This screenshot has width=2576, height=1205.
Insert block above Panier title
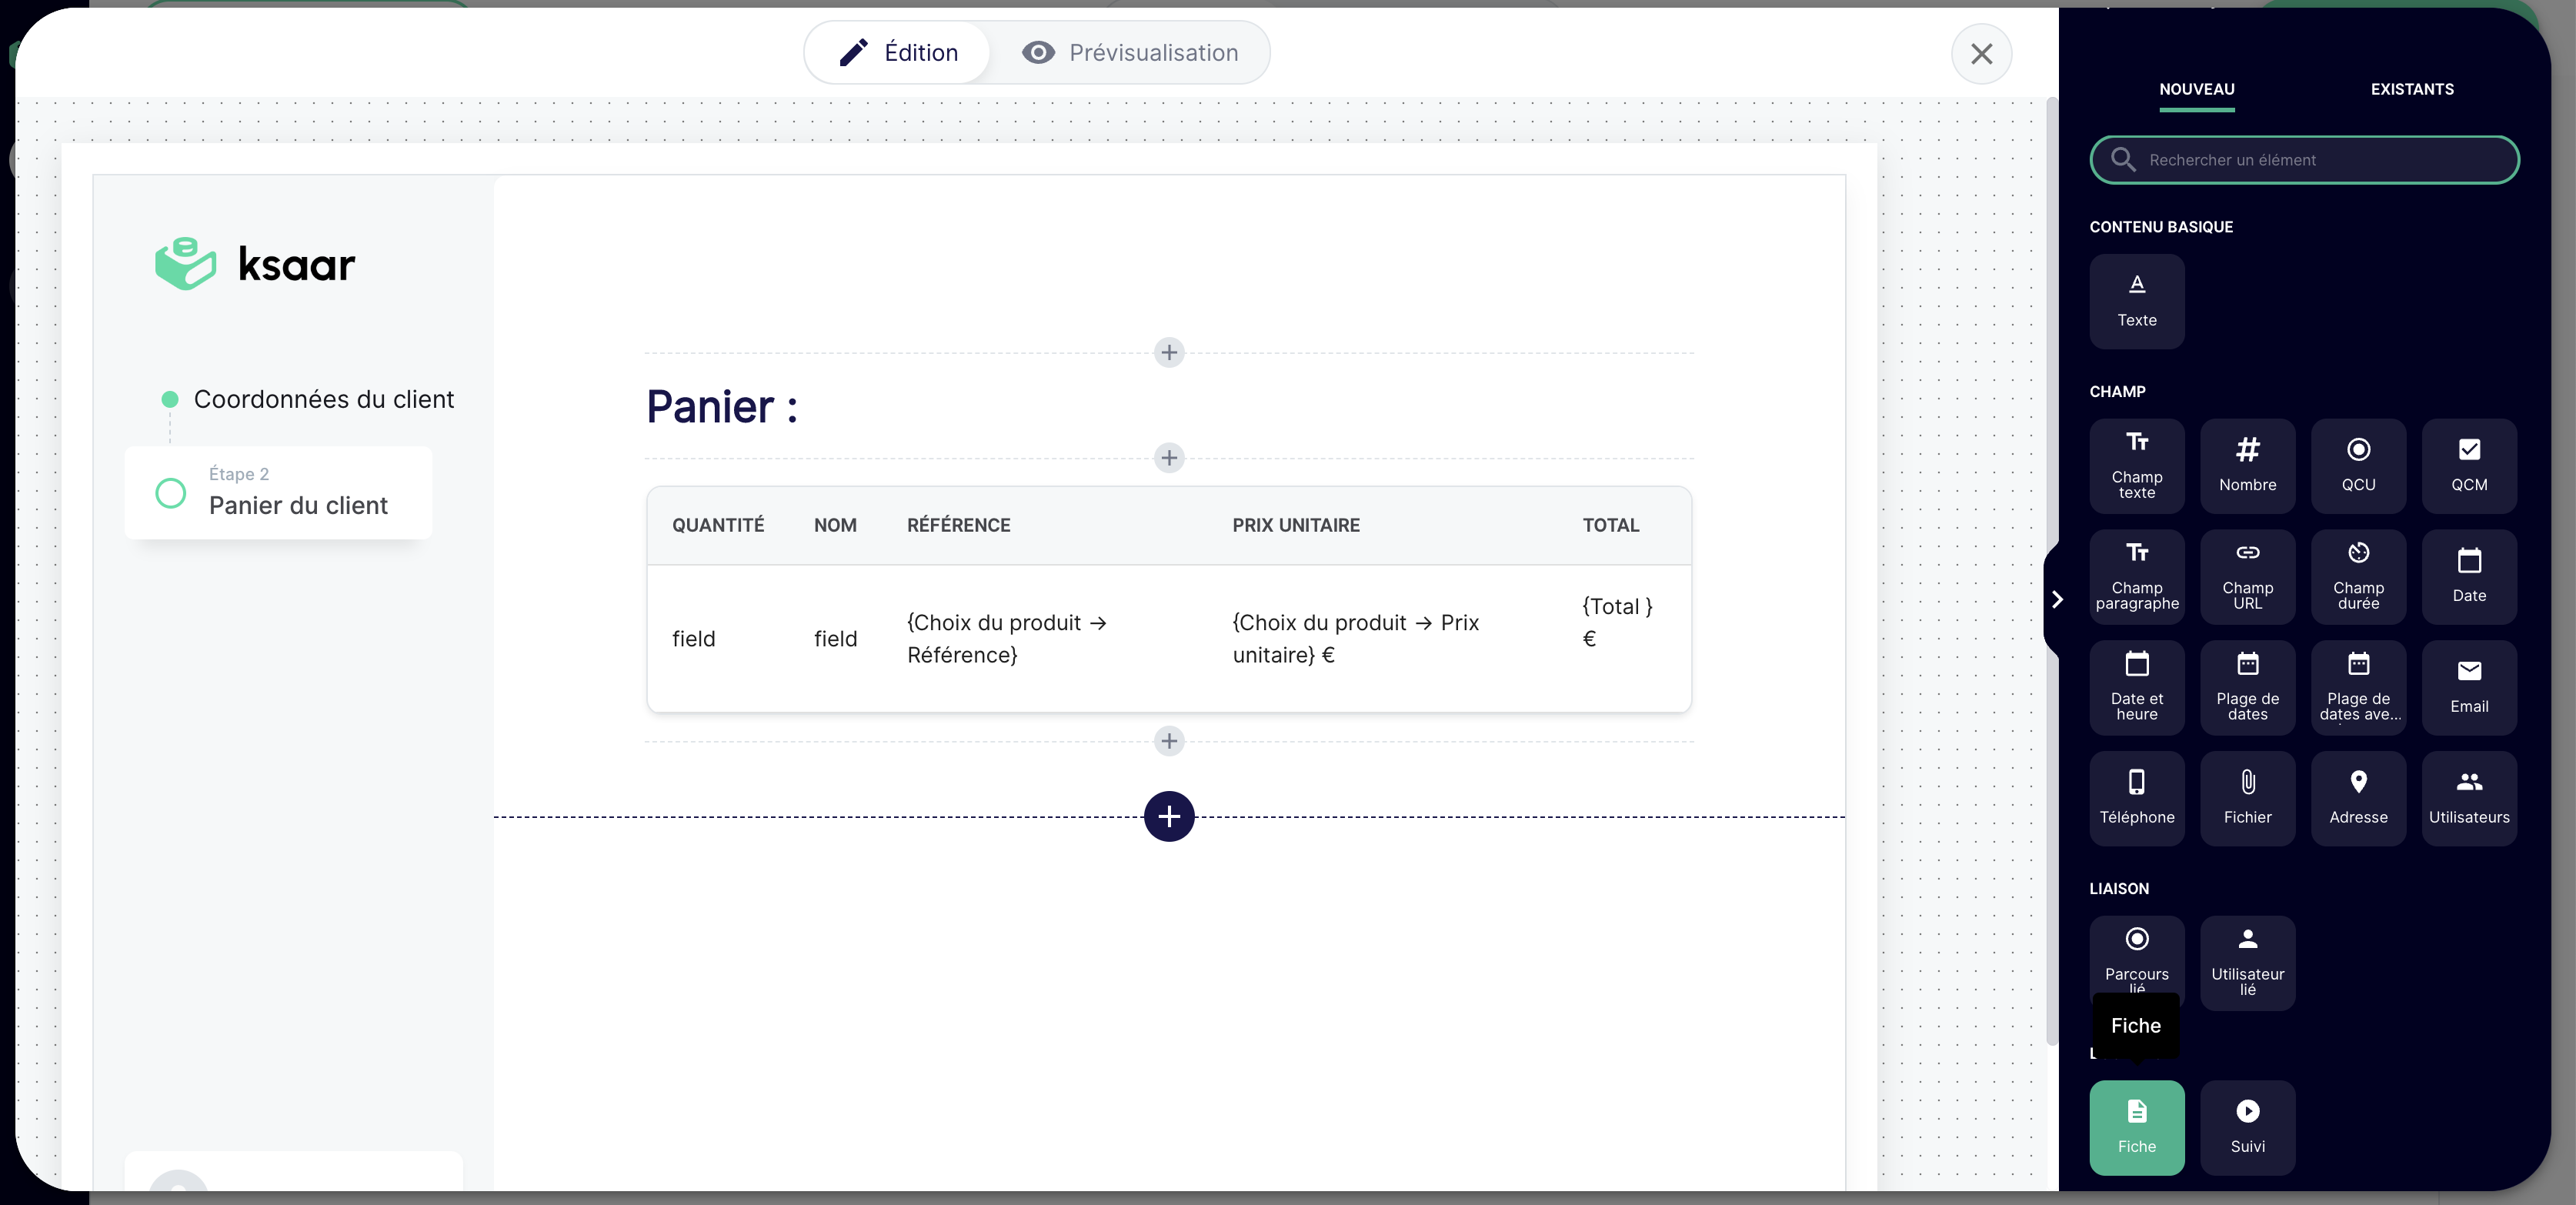click(x=1168, y=352)
